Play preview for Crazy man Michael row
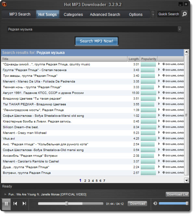Image resolution: width=195 pixels, height=216 pixels. point(159,132)
